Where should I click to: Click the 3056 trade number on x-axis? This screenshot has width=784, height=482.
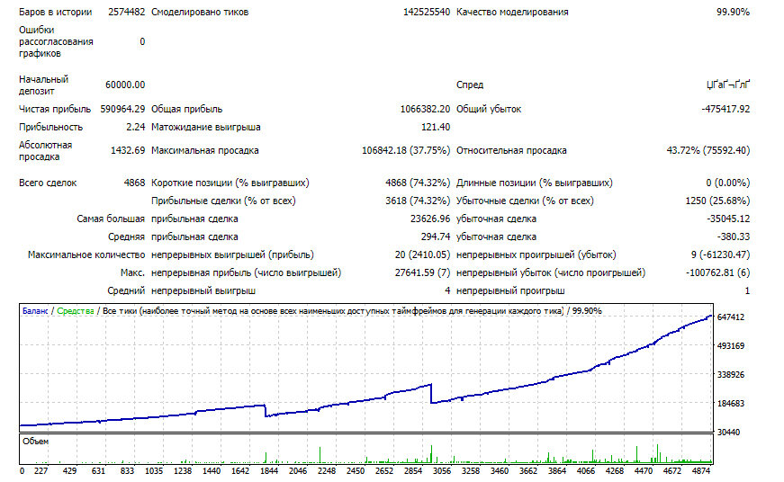coord(442,471)
